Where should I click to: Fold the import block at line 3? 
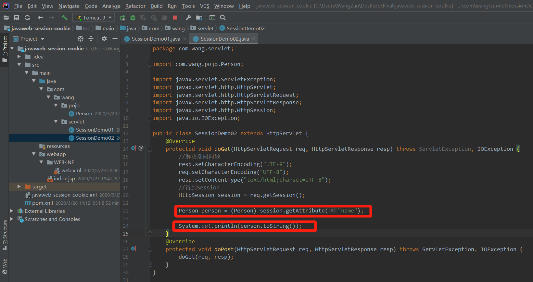pyautogui.click(x=150, y=64)
